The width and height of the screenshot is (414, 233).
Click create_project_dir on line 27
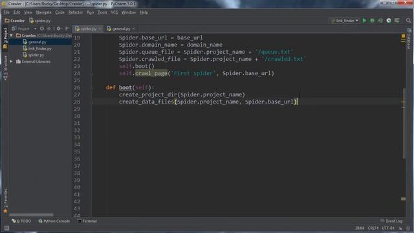(x=148, y=94)
